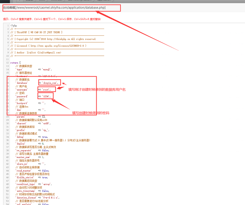Click the '// 数据库名' comment
The image size is (245, 205).
coord(22,80)
